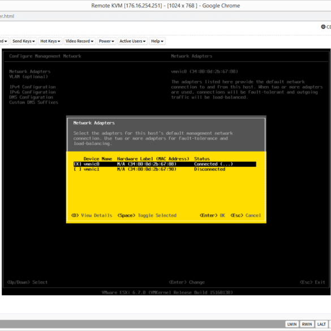The height and width of the screenshot is (331, 331).
Task: Click the RWIN key button
Action: coord(307,324)
